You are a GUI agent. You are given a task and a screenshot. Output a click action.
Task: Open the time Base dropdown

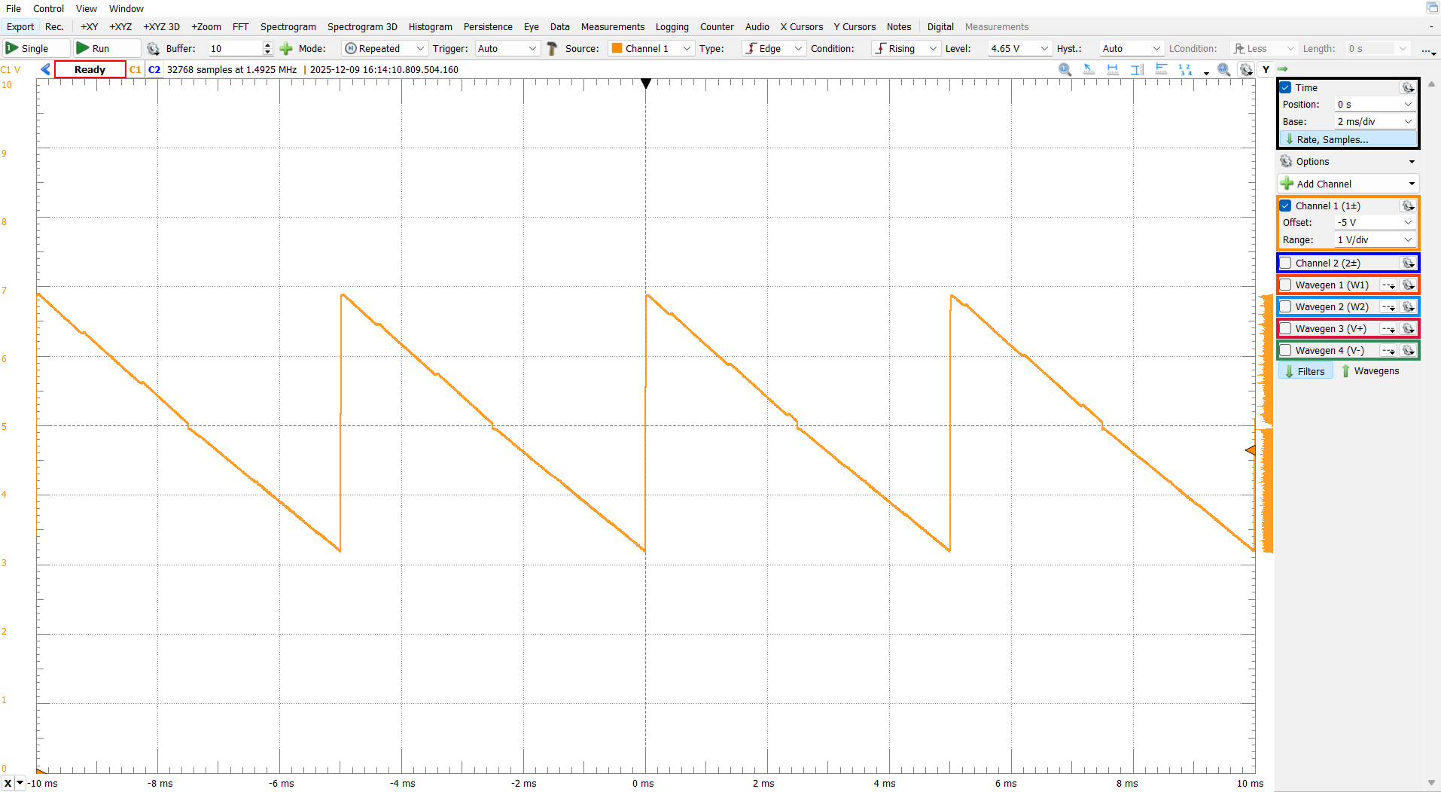click(1407, 121)
